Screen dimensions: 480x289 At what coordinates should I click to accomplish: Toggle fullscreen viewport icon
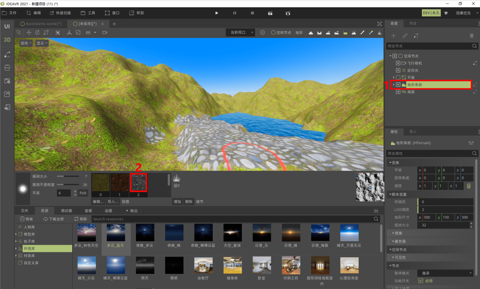click(380, 24)
